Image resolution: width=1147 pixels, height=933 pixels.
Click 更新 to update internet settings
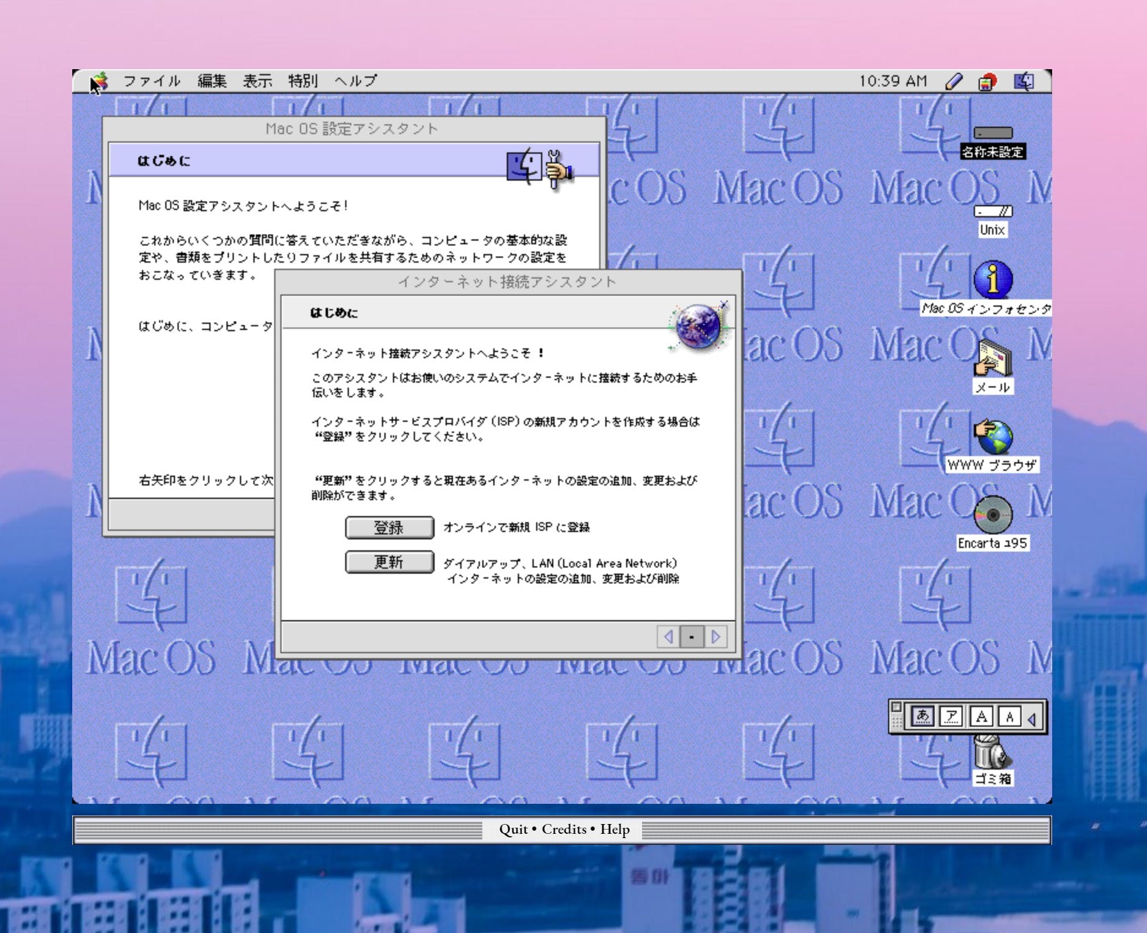(389, 561)
